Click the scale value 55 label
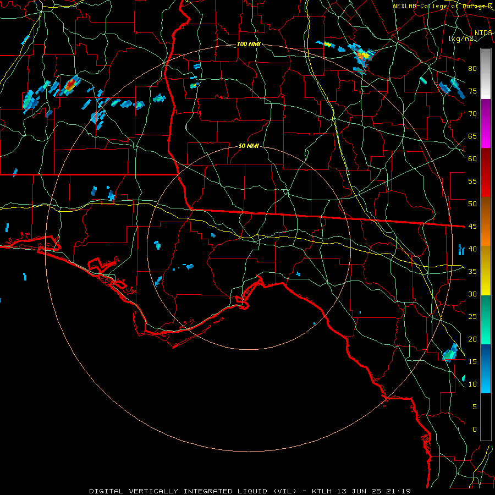Image resolution: width=495 pixels, height=495 pixels. point(472,181)
